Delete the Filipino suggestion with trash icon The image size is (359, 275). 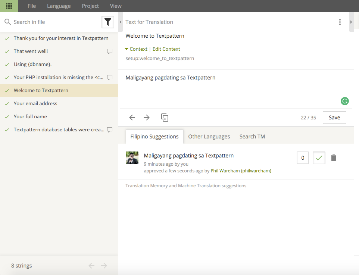(334, 158)
